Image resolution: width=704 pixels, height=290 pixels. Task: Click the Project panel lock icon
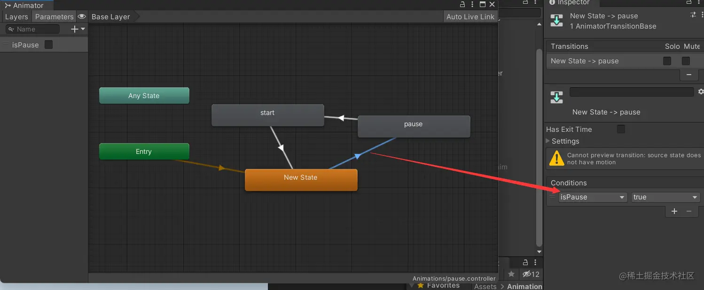click(526, 261)
